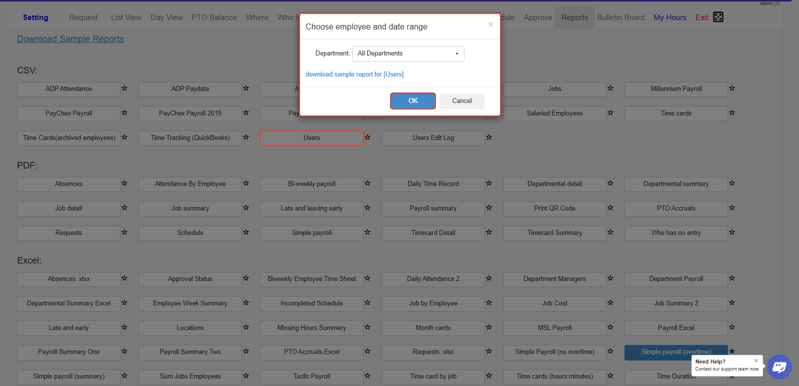
Task: Star the Absences PDF report
Action: pyautogui.click(x=124, y=183)
